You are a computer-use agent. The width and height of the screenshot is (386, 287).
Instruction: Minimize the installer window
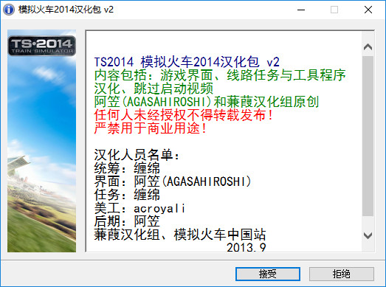[301, 10]
